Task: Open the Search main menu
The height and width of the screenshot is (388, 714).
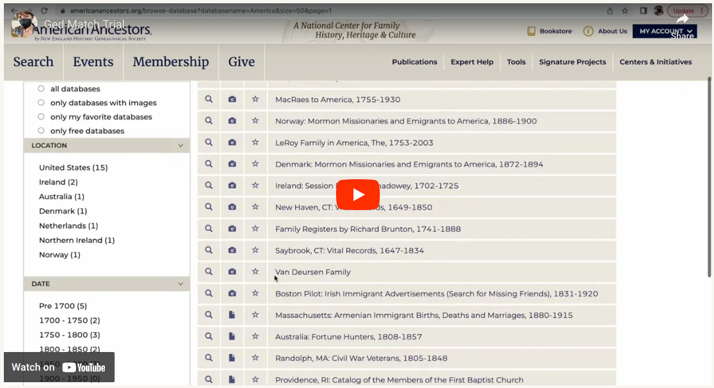Action: (33, 62)
